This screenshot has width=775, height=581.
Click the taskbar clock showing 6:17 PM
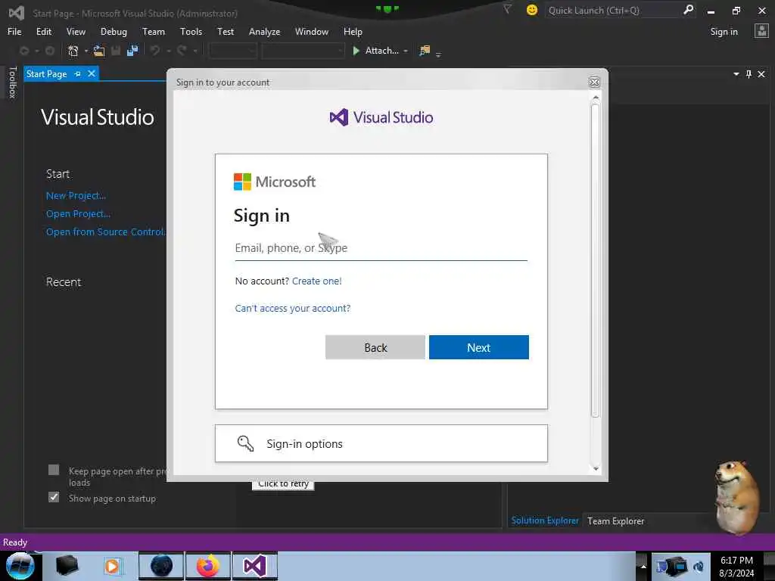(x=736, y=566)
